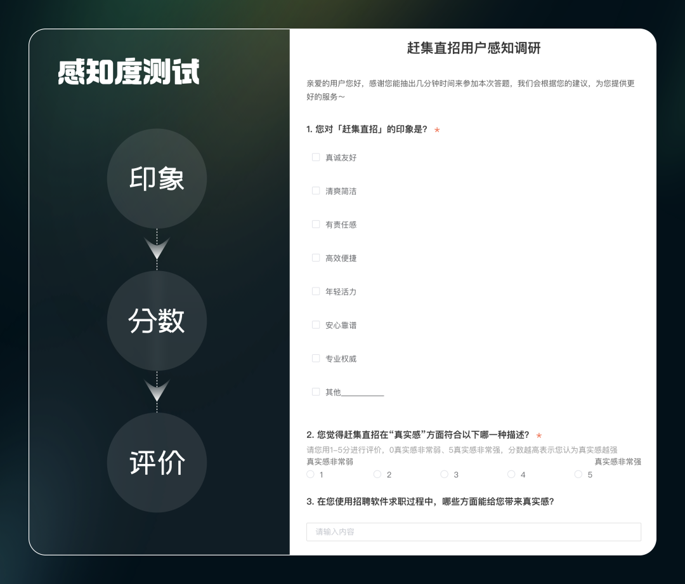Click question 1 text about 印象
Viewport: 685px width, 584px height.
367,129
